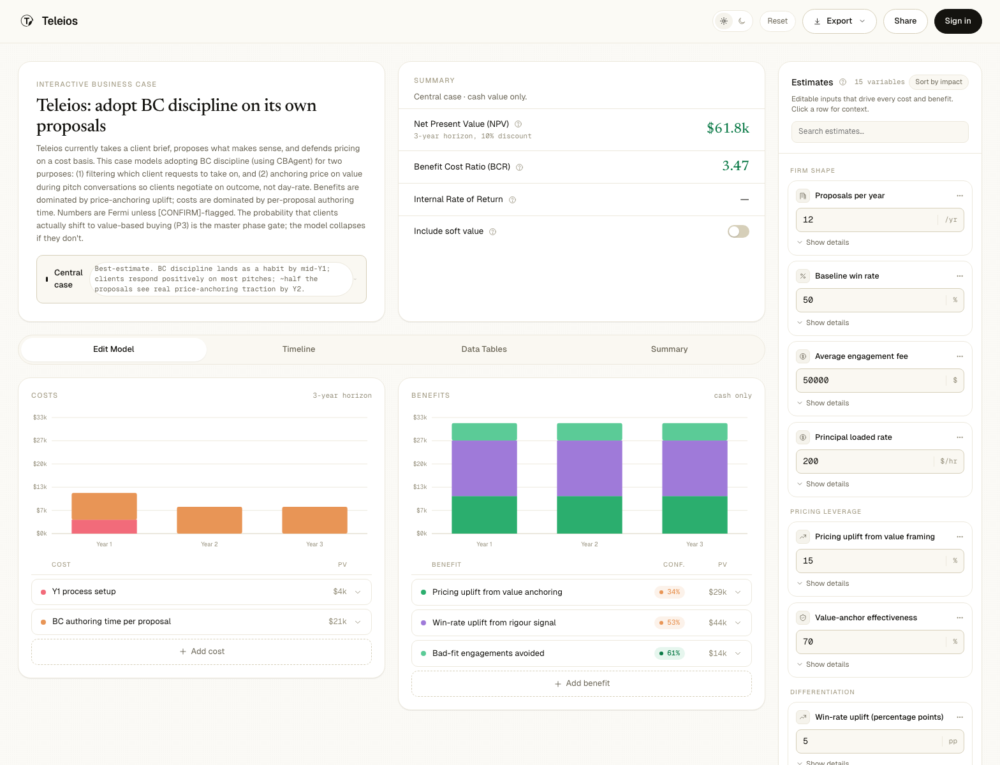
Task: Open more options for Value-anchor effectiveness
Action: point(960,618)
